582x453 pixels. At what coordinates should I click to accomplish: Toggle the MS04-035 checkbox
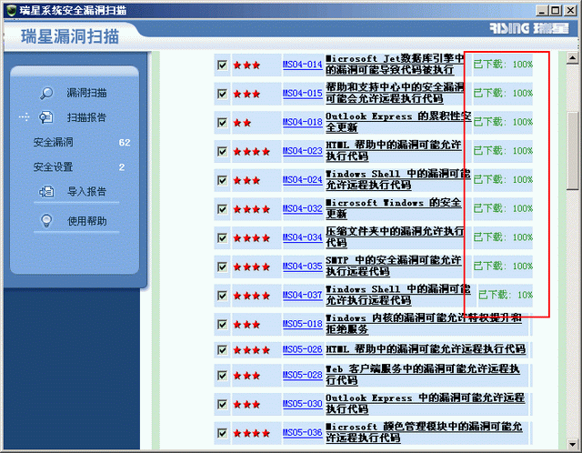tap(222, 267)
